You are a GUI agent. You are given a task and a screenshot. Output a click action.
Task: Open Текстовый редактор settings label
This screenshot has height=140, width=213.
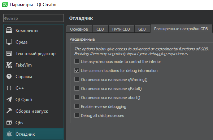[x=36, y=54]
